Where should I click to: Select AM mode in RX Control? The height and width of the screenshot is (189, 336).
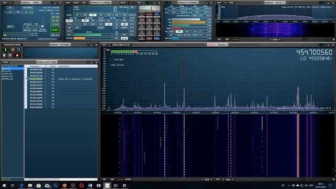point(77,15)
